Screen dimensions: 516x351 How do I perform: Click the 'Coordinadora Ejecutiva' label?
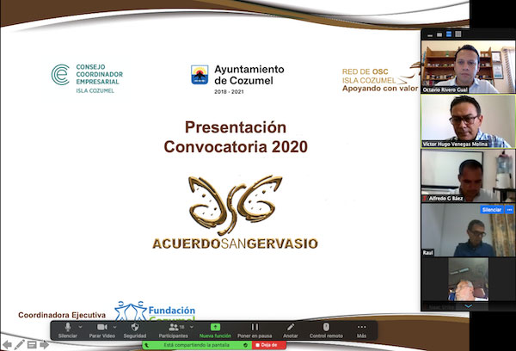point(62,315)
